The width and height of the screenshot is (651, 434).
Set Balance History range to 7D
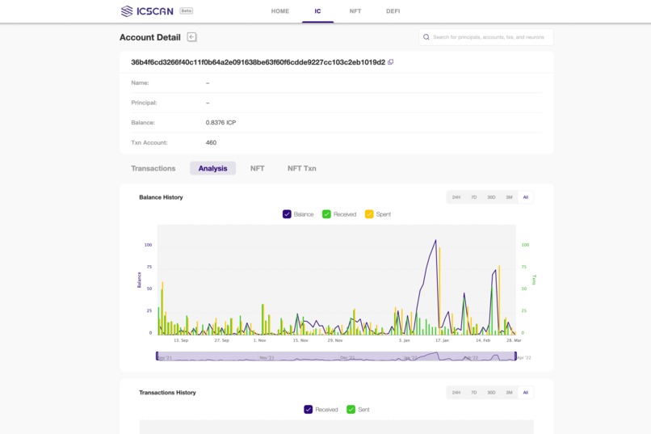coord(474,197)
